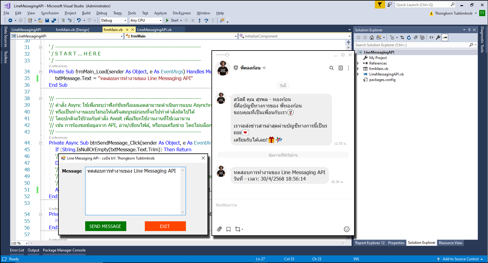Click the Comment selected lines icon

coord(63,20)
